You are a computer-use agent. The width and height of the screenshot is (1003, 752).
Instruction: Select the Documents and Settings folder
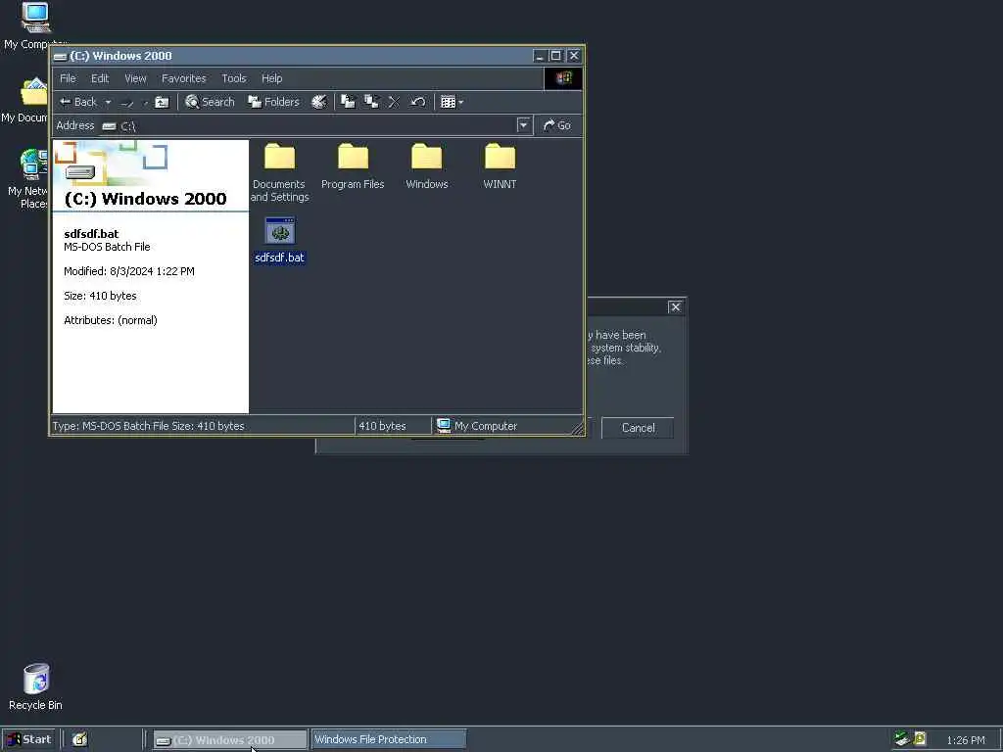pyautogui.click(x=279, y=172)
